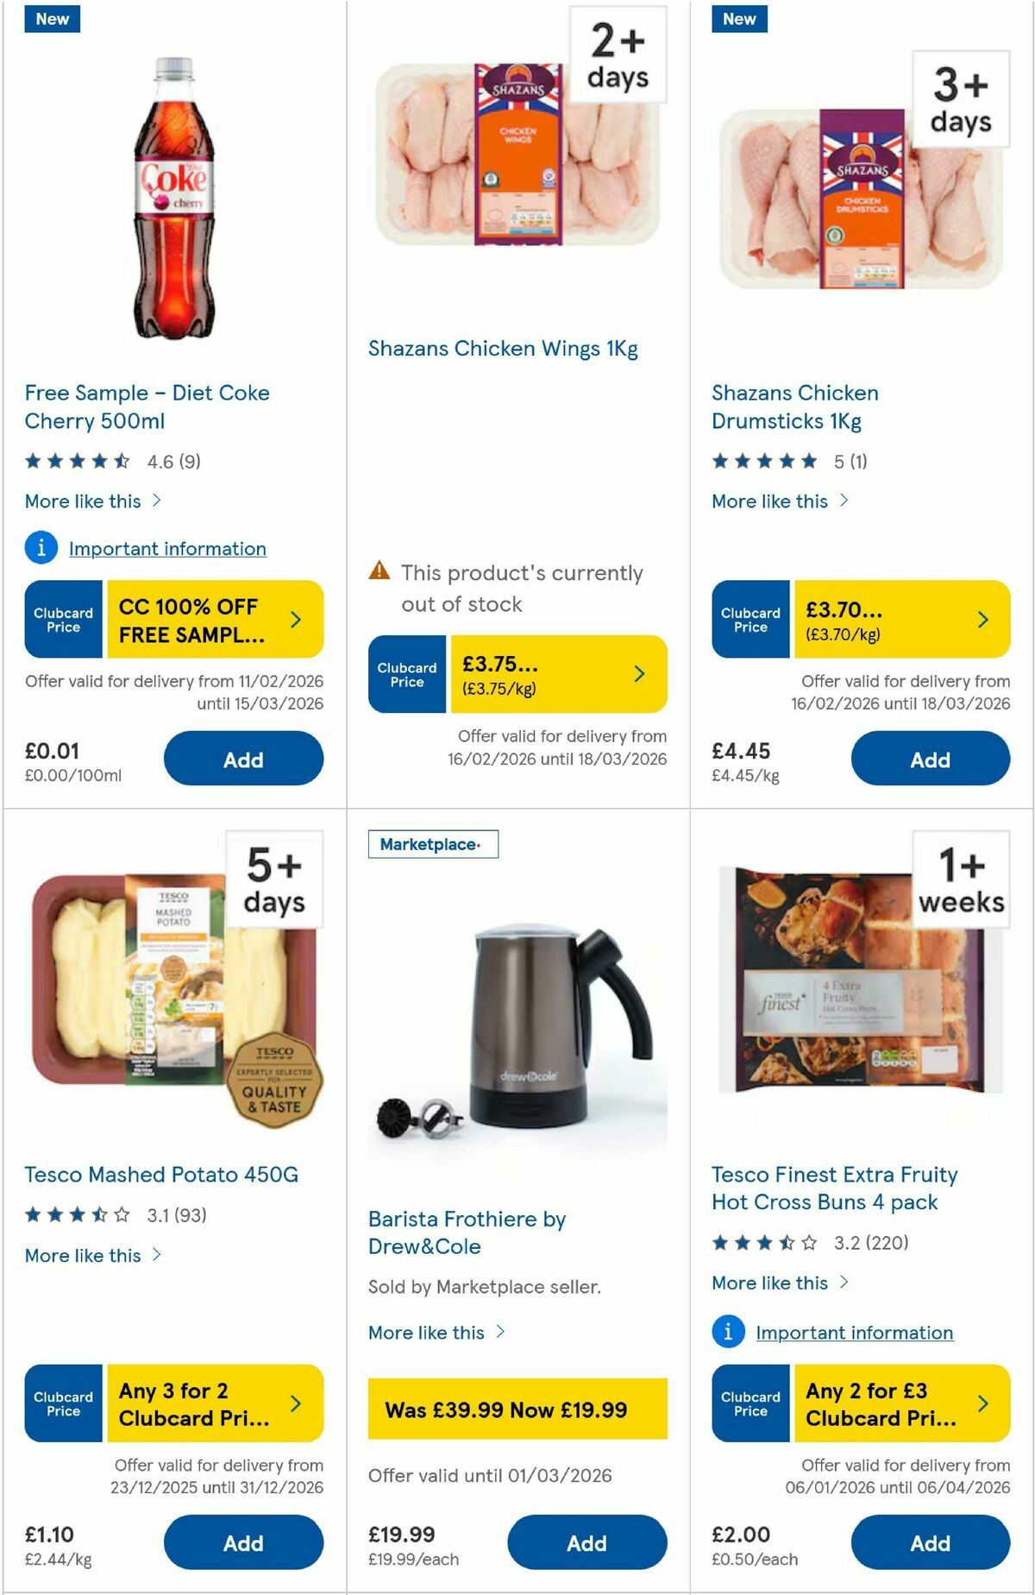Click the Clubcard Price badge on Mashed Potato offer
The width and height of the screenshot is (1035, 1595).
pyautogui.click(x=62, y=1403)
